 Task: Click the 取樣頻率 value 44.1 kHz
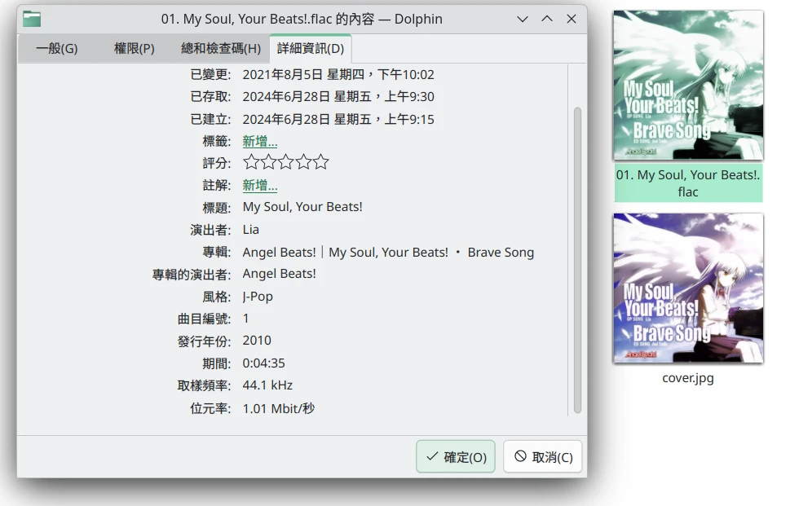pyautogui.click(x=268, y=385)
